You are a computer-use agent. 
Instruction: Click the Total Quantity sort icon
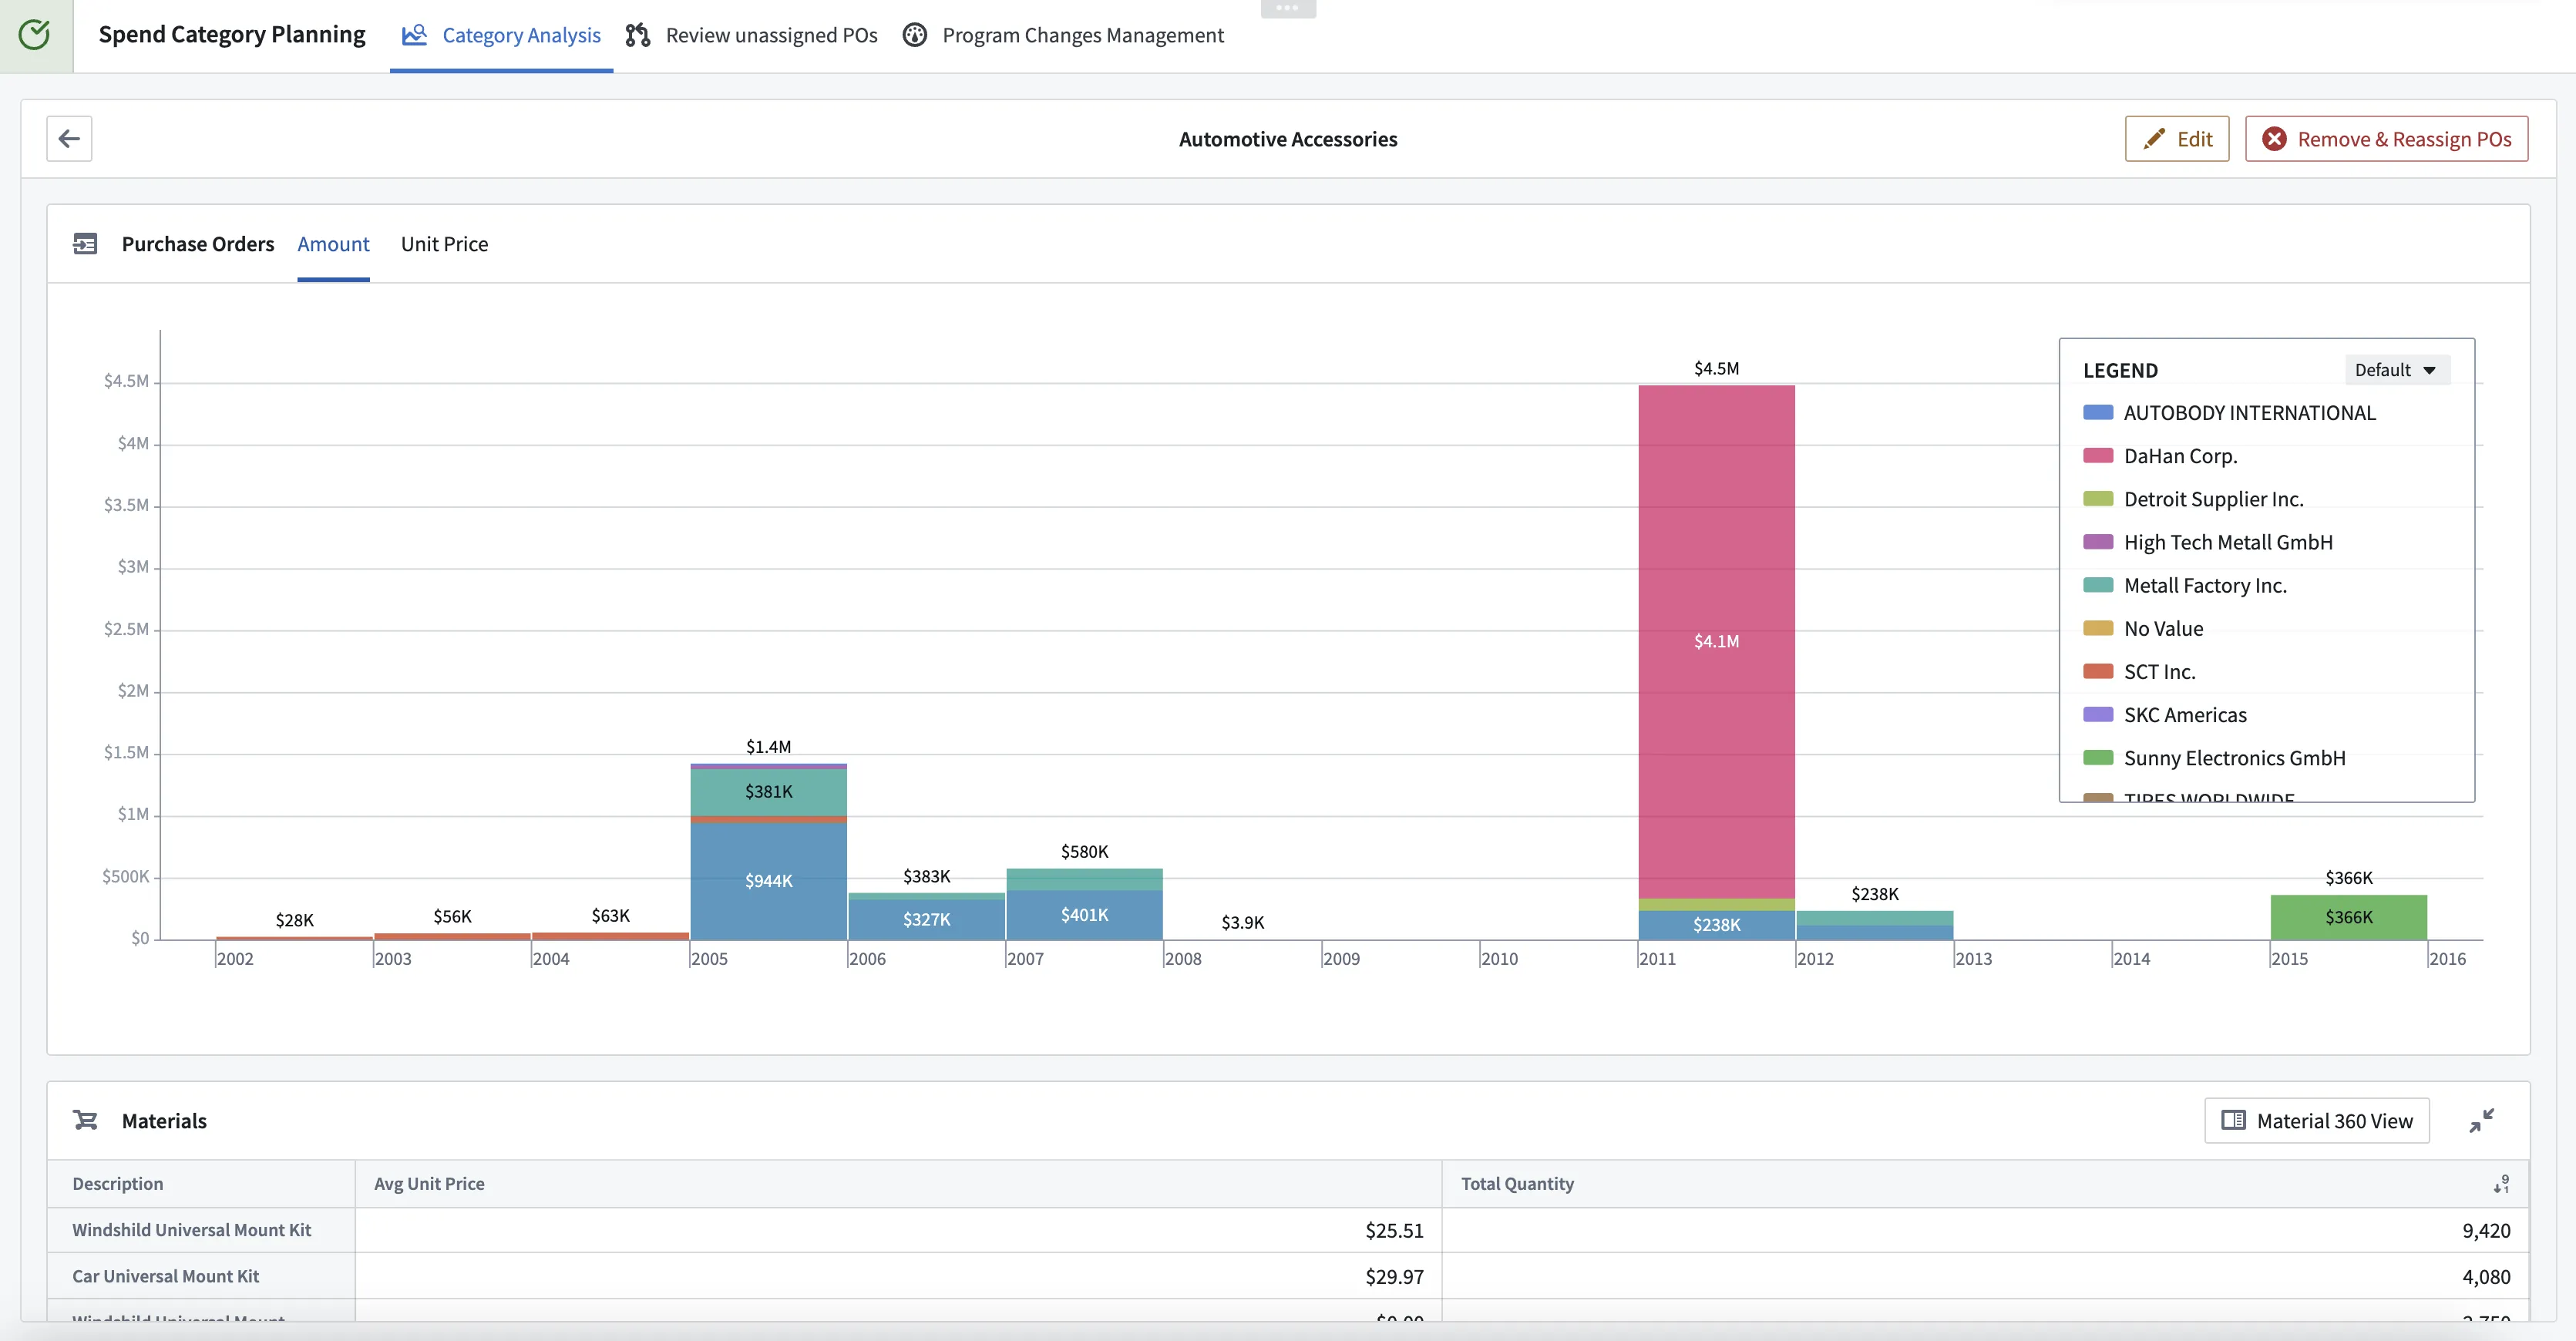(2501, 1184)
